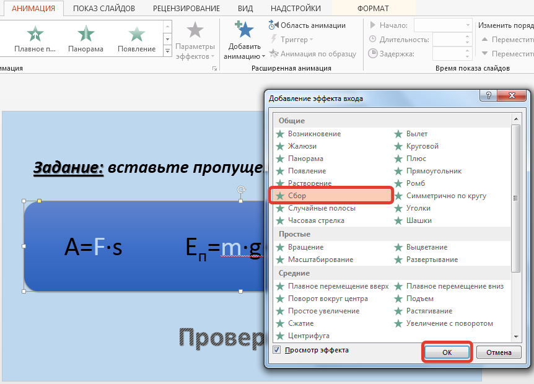Viewport: 534px width, 384px height.
Task: Select the Плавное приближение animation icon
Action: (x=35, y=34)
